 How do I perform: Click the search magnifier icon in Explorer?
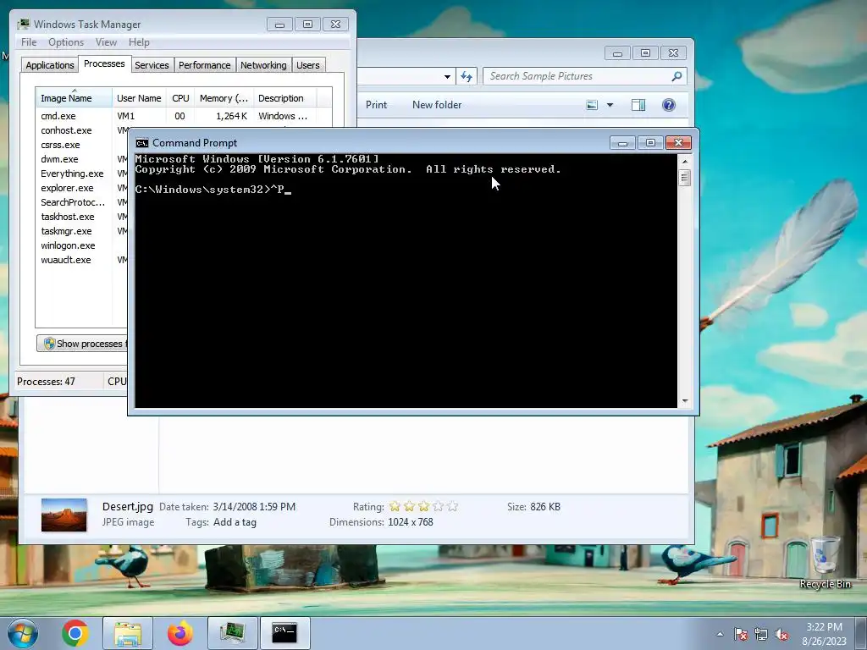676,76
